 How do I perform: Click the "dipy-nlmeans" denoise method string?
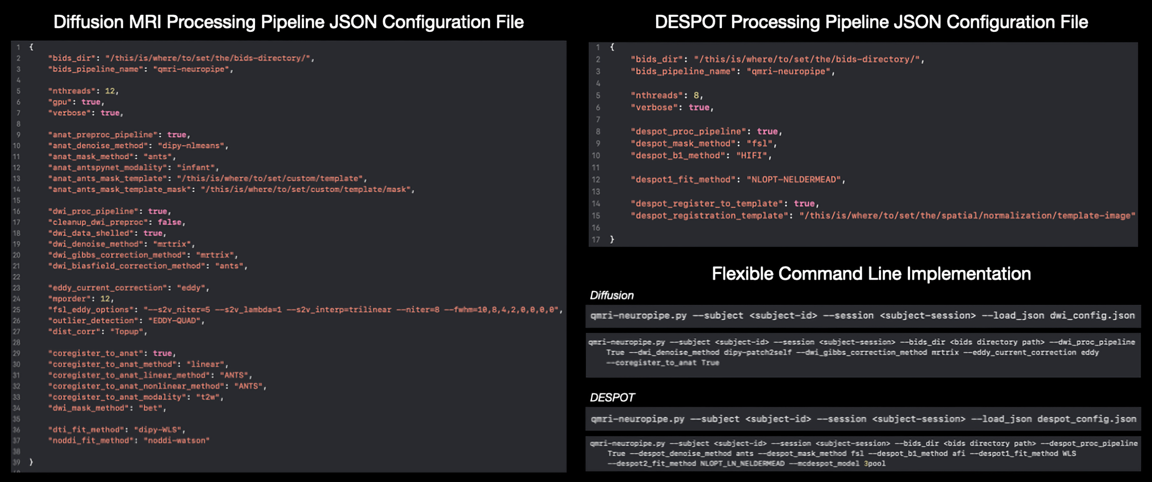point(190,146)
